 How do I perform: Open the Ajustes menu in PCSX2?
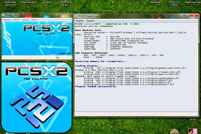click(x=25, y=20)
